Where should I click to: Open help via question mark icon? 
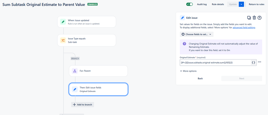pos(259,18)
